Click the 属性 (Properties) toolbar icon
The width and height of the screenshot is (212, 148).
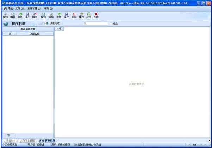tap(81, 15)
